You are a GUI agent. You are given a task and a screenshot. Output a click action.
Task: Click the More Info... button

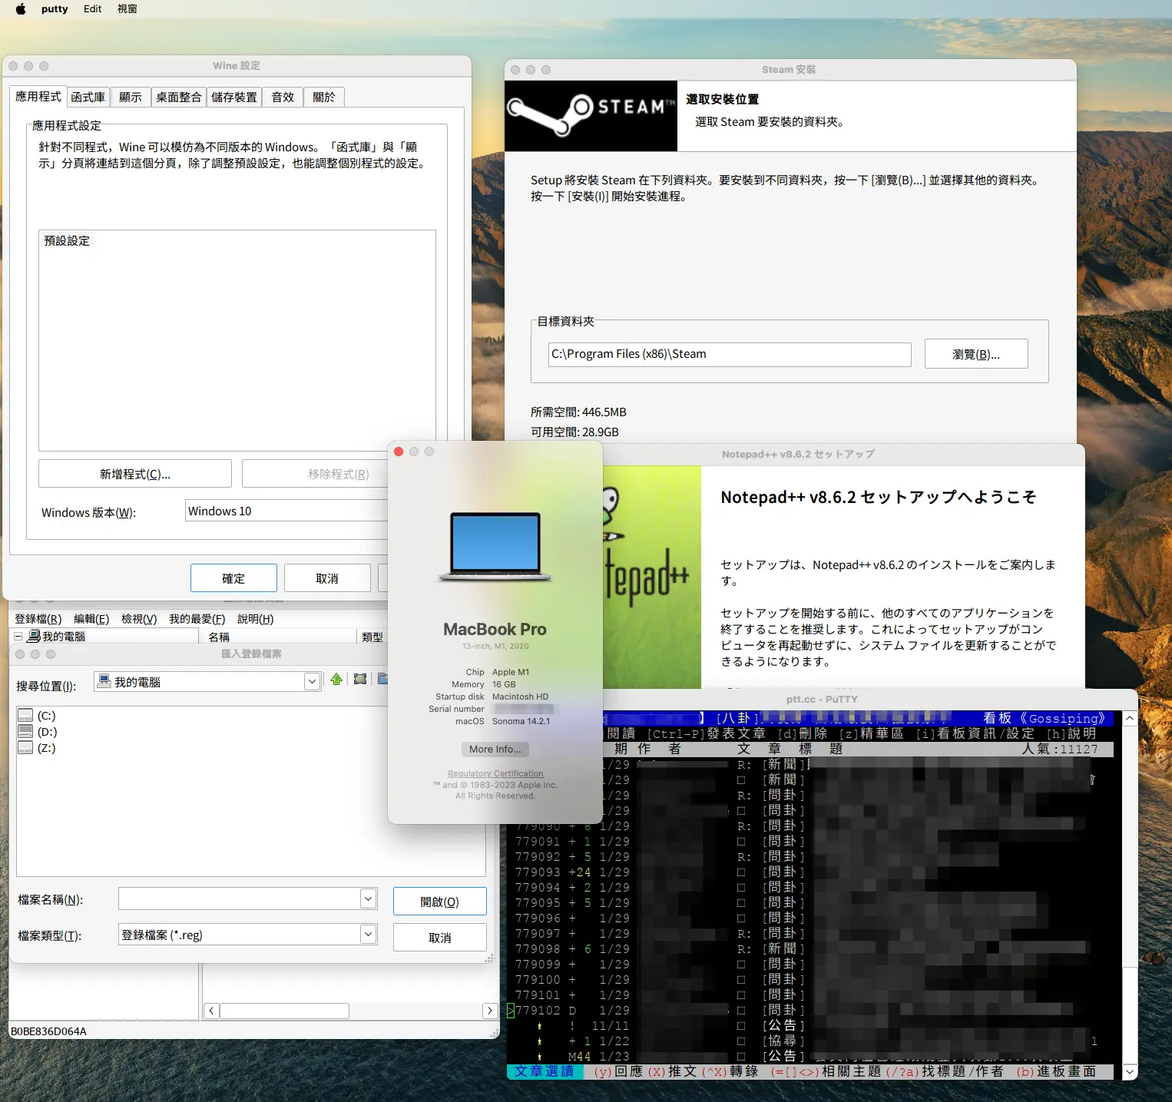click(495, 750)
